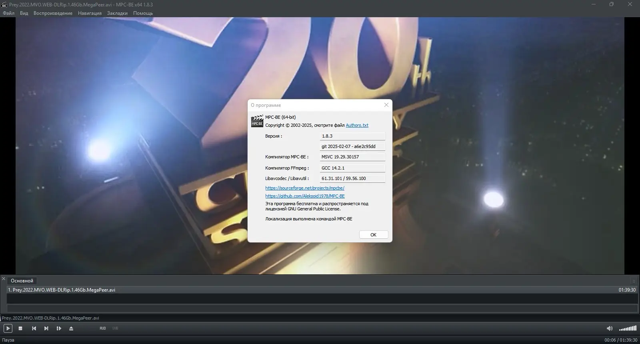Click the MPC-BE (64-bit) heading text
This screenshot has height=344, width=640.
(x=280, y=117)
